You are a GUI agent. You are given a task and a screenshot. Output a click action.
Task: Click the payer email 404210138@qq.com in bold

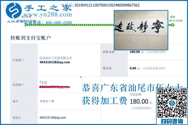[55, 62]
